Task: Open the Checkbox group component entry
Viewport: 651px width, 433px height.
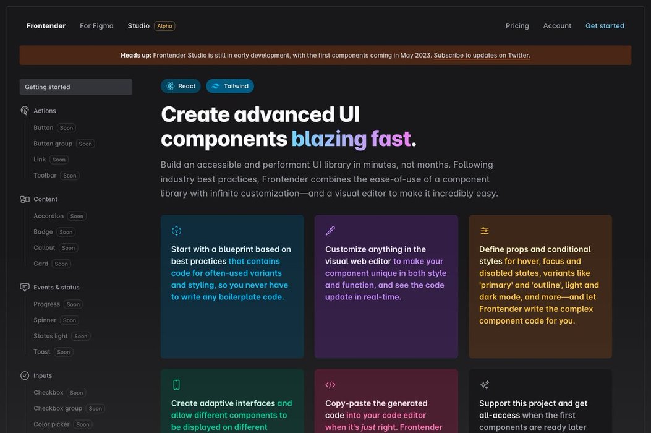Action: pos(57,408)
